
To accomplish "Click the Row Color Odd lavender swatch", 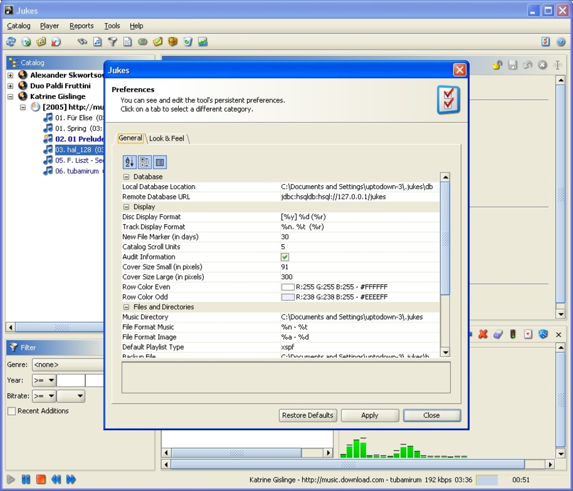I will [287, 297].
